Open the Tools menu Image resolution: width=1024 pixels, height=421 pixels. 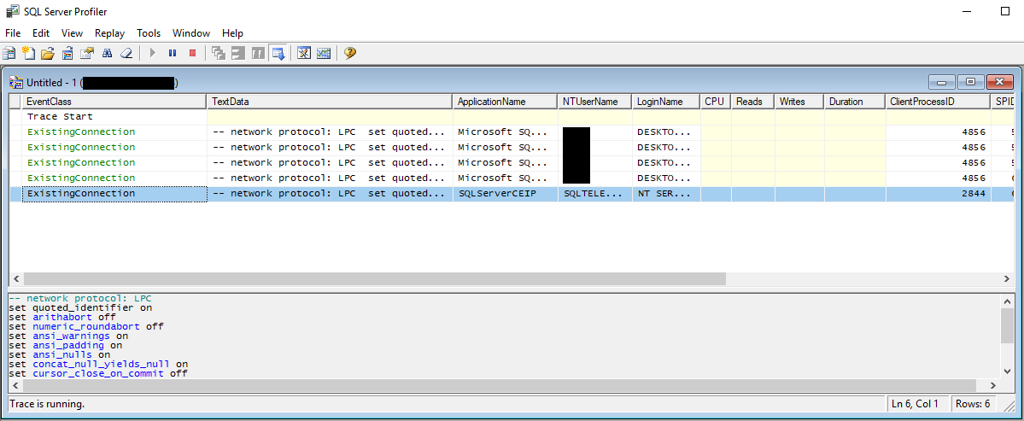(149, 32)
